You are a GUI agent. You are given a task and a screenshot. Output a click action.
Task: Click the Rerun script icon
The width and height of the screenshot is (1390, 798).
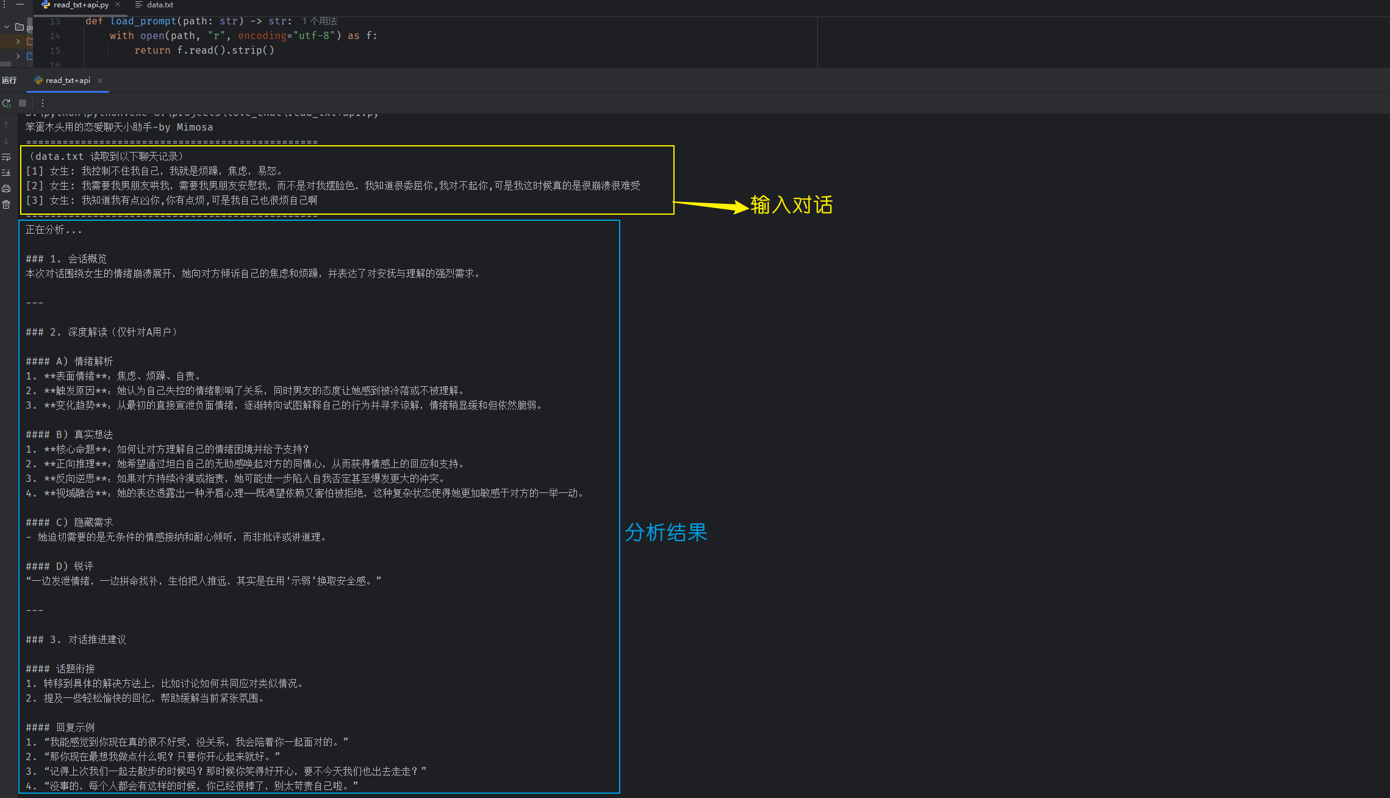(7, 103)
